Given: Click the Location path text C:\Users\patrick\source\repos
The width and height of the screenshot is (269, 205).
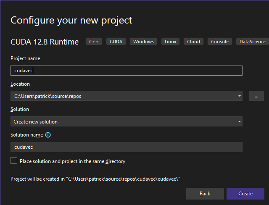Looking at the screenshot, I should [47, 96].
